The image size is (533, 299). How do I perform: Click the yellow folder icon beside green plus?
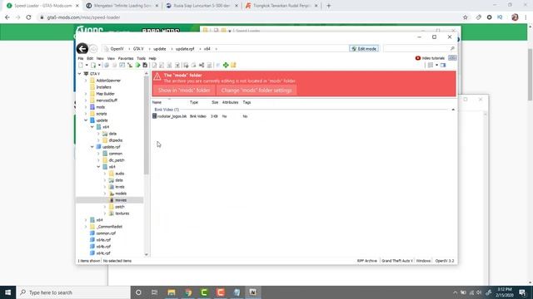click(x=233, y=65)
